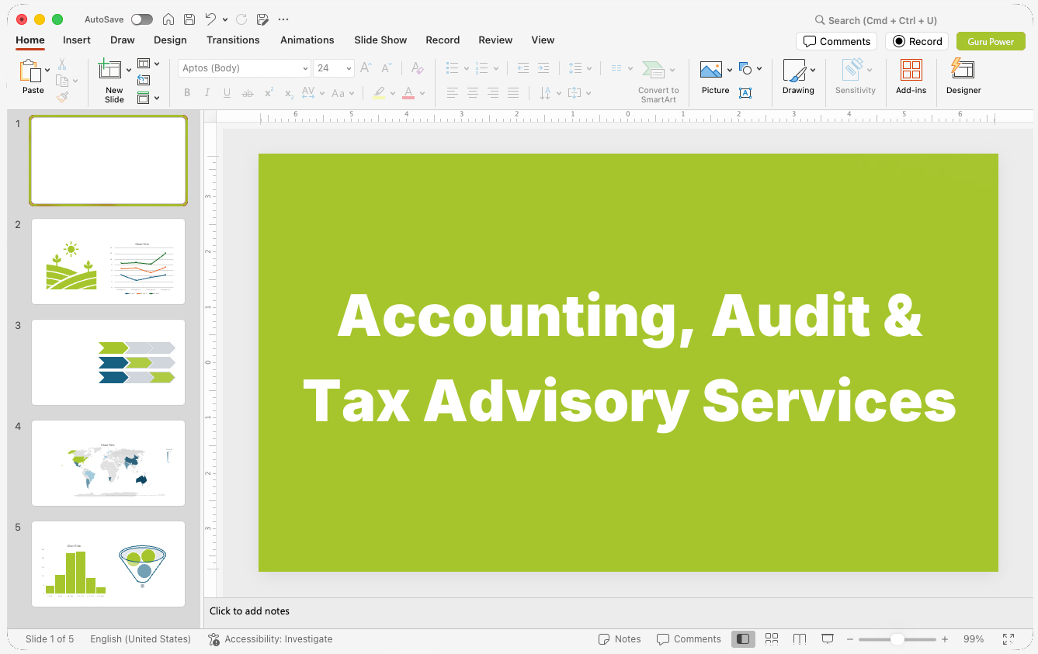
Task: Click the Decrease indent icon
Action: click(523, 68)
